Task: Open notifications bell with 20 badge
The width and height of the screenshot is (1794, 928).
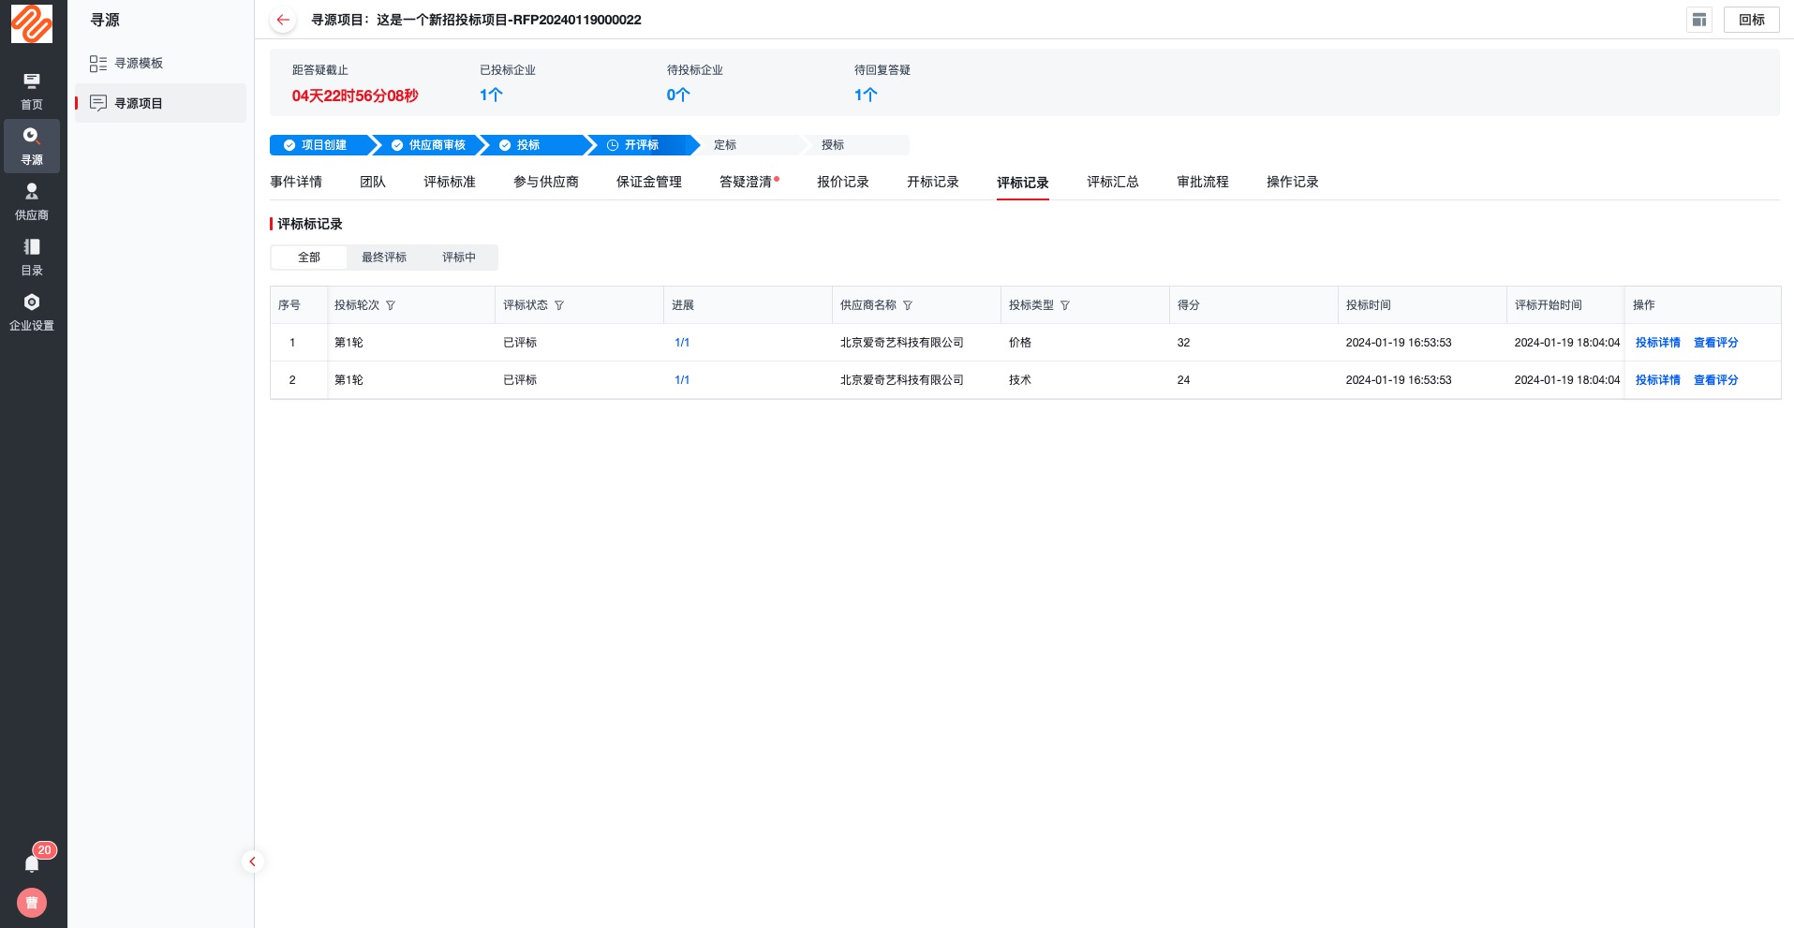Action: (32, 862)
